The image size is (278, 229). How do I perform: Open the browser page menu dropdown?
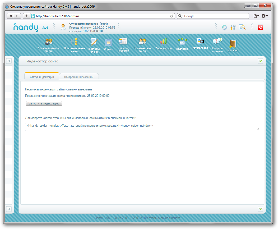click(256, 16)
